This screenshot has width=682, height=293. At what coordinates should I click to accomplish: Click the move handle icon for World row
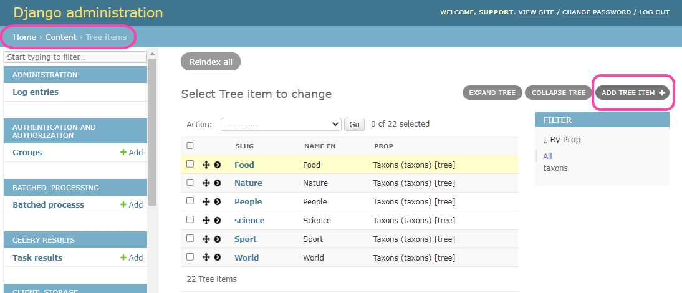coord(206,258)
